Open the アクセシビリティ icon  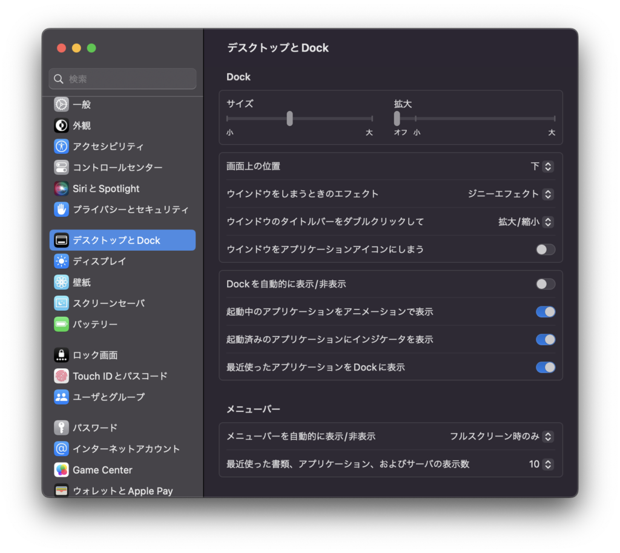pos(61,147)
